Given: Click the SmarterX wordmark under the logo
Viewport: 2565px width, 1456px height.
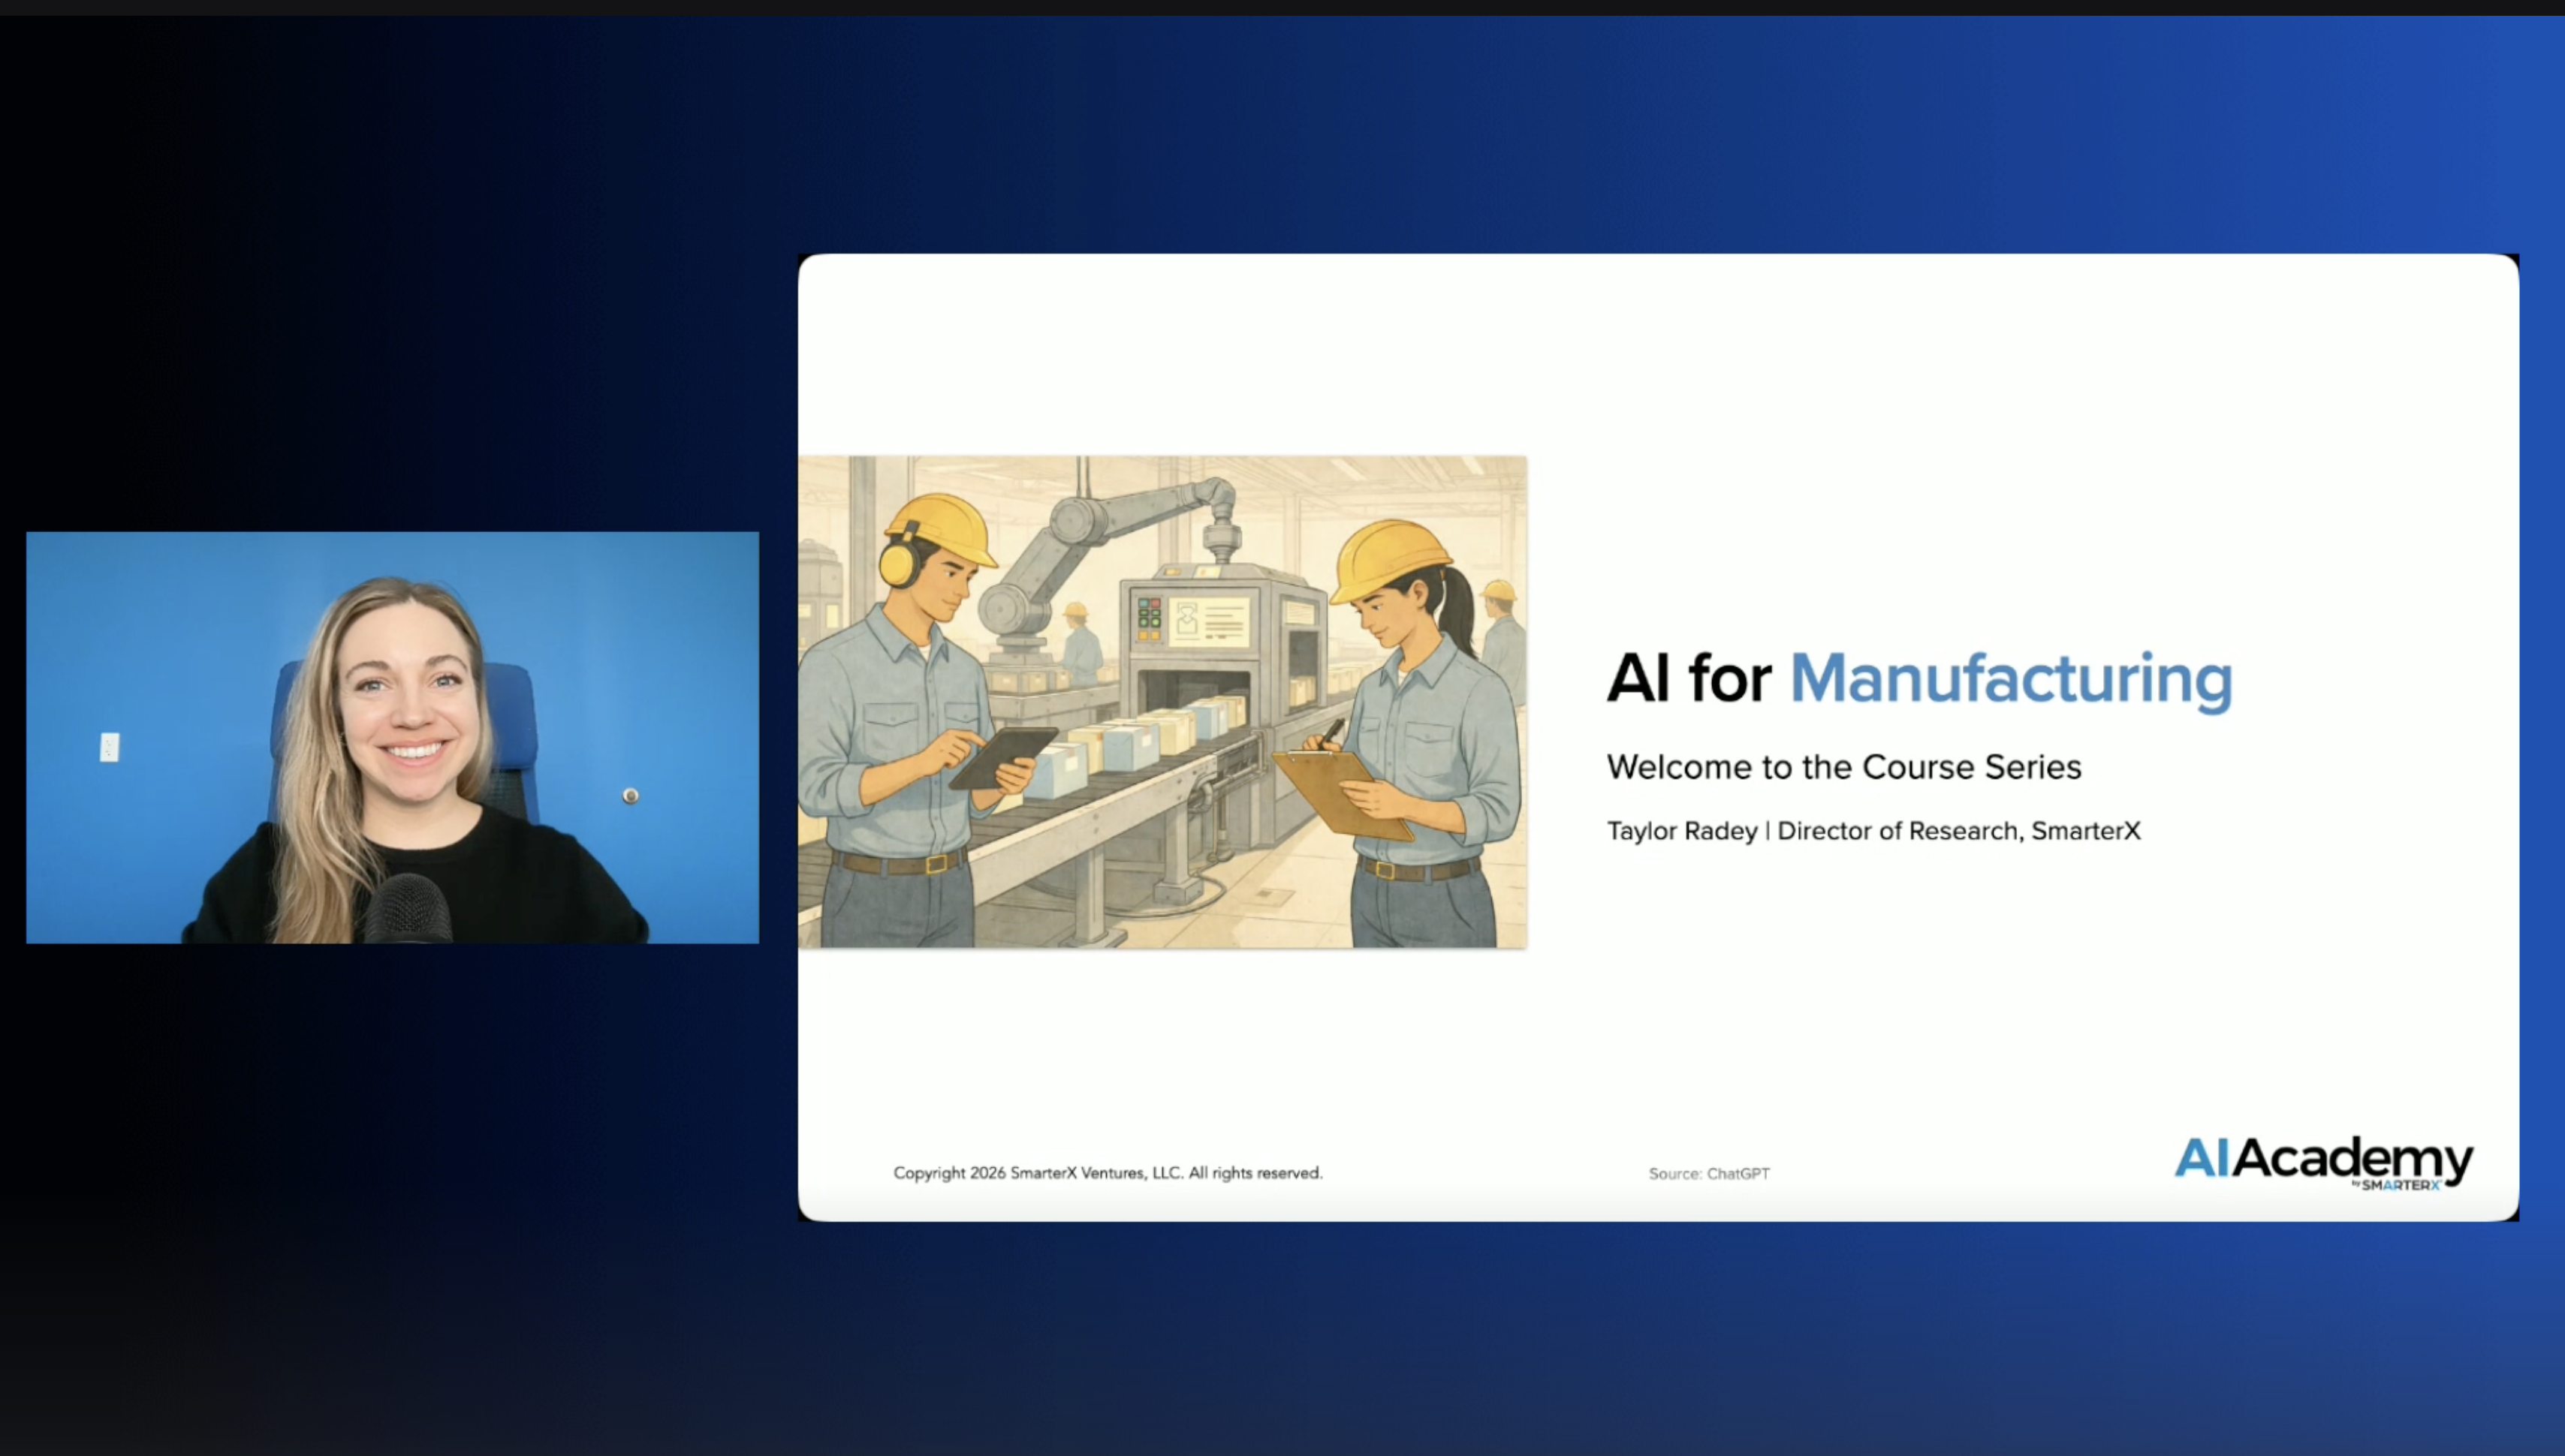Looking at the screenshot, I should (x=2400, y=1185).
